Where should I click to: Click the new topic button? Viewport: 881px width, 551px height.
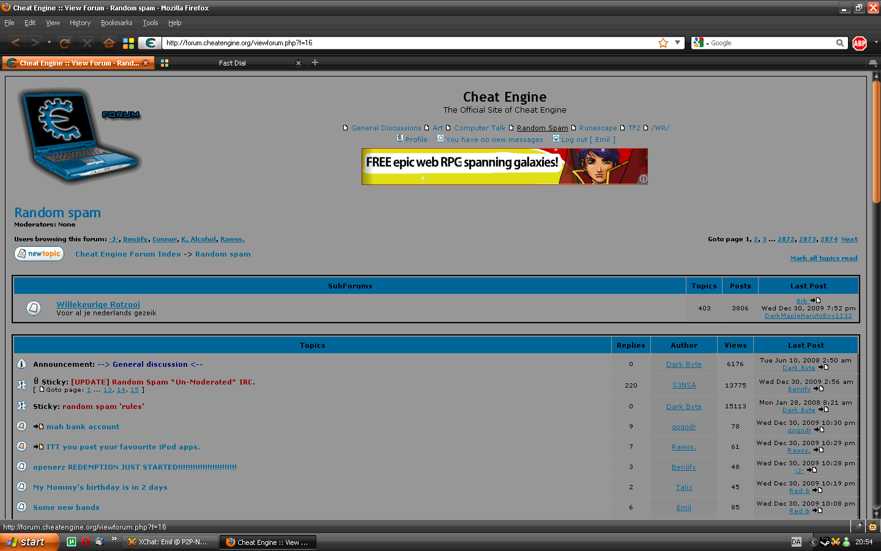(39, 253)
